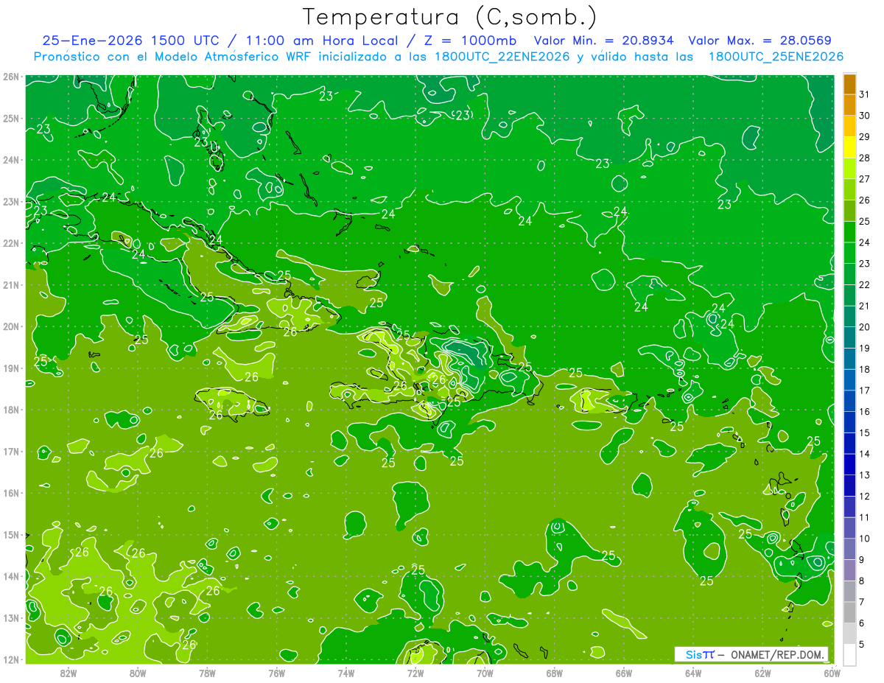Click the 23N latitude axis label

click(x=10, y=201)
